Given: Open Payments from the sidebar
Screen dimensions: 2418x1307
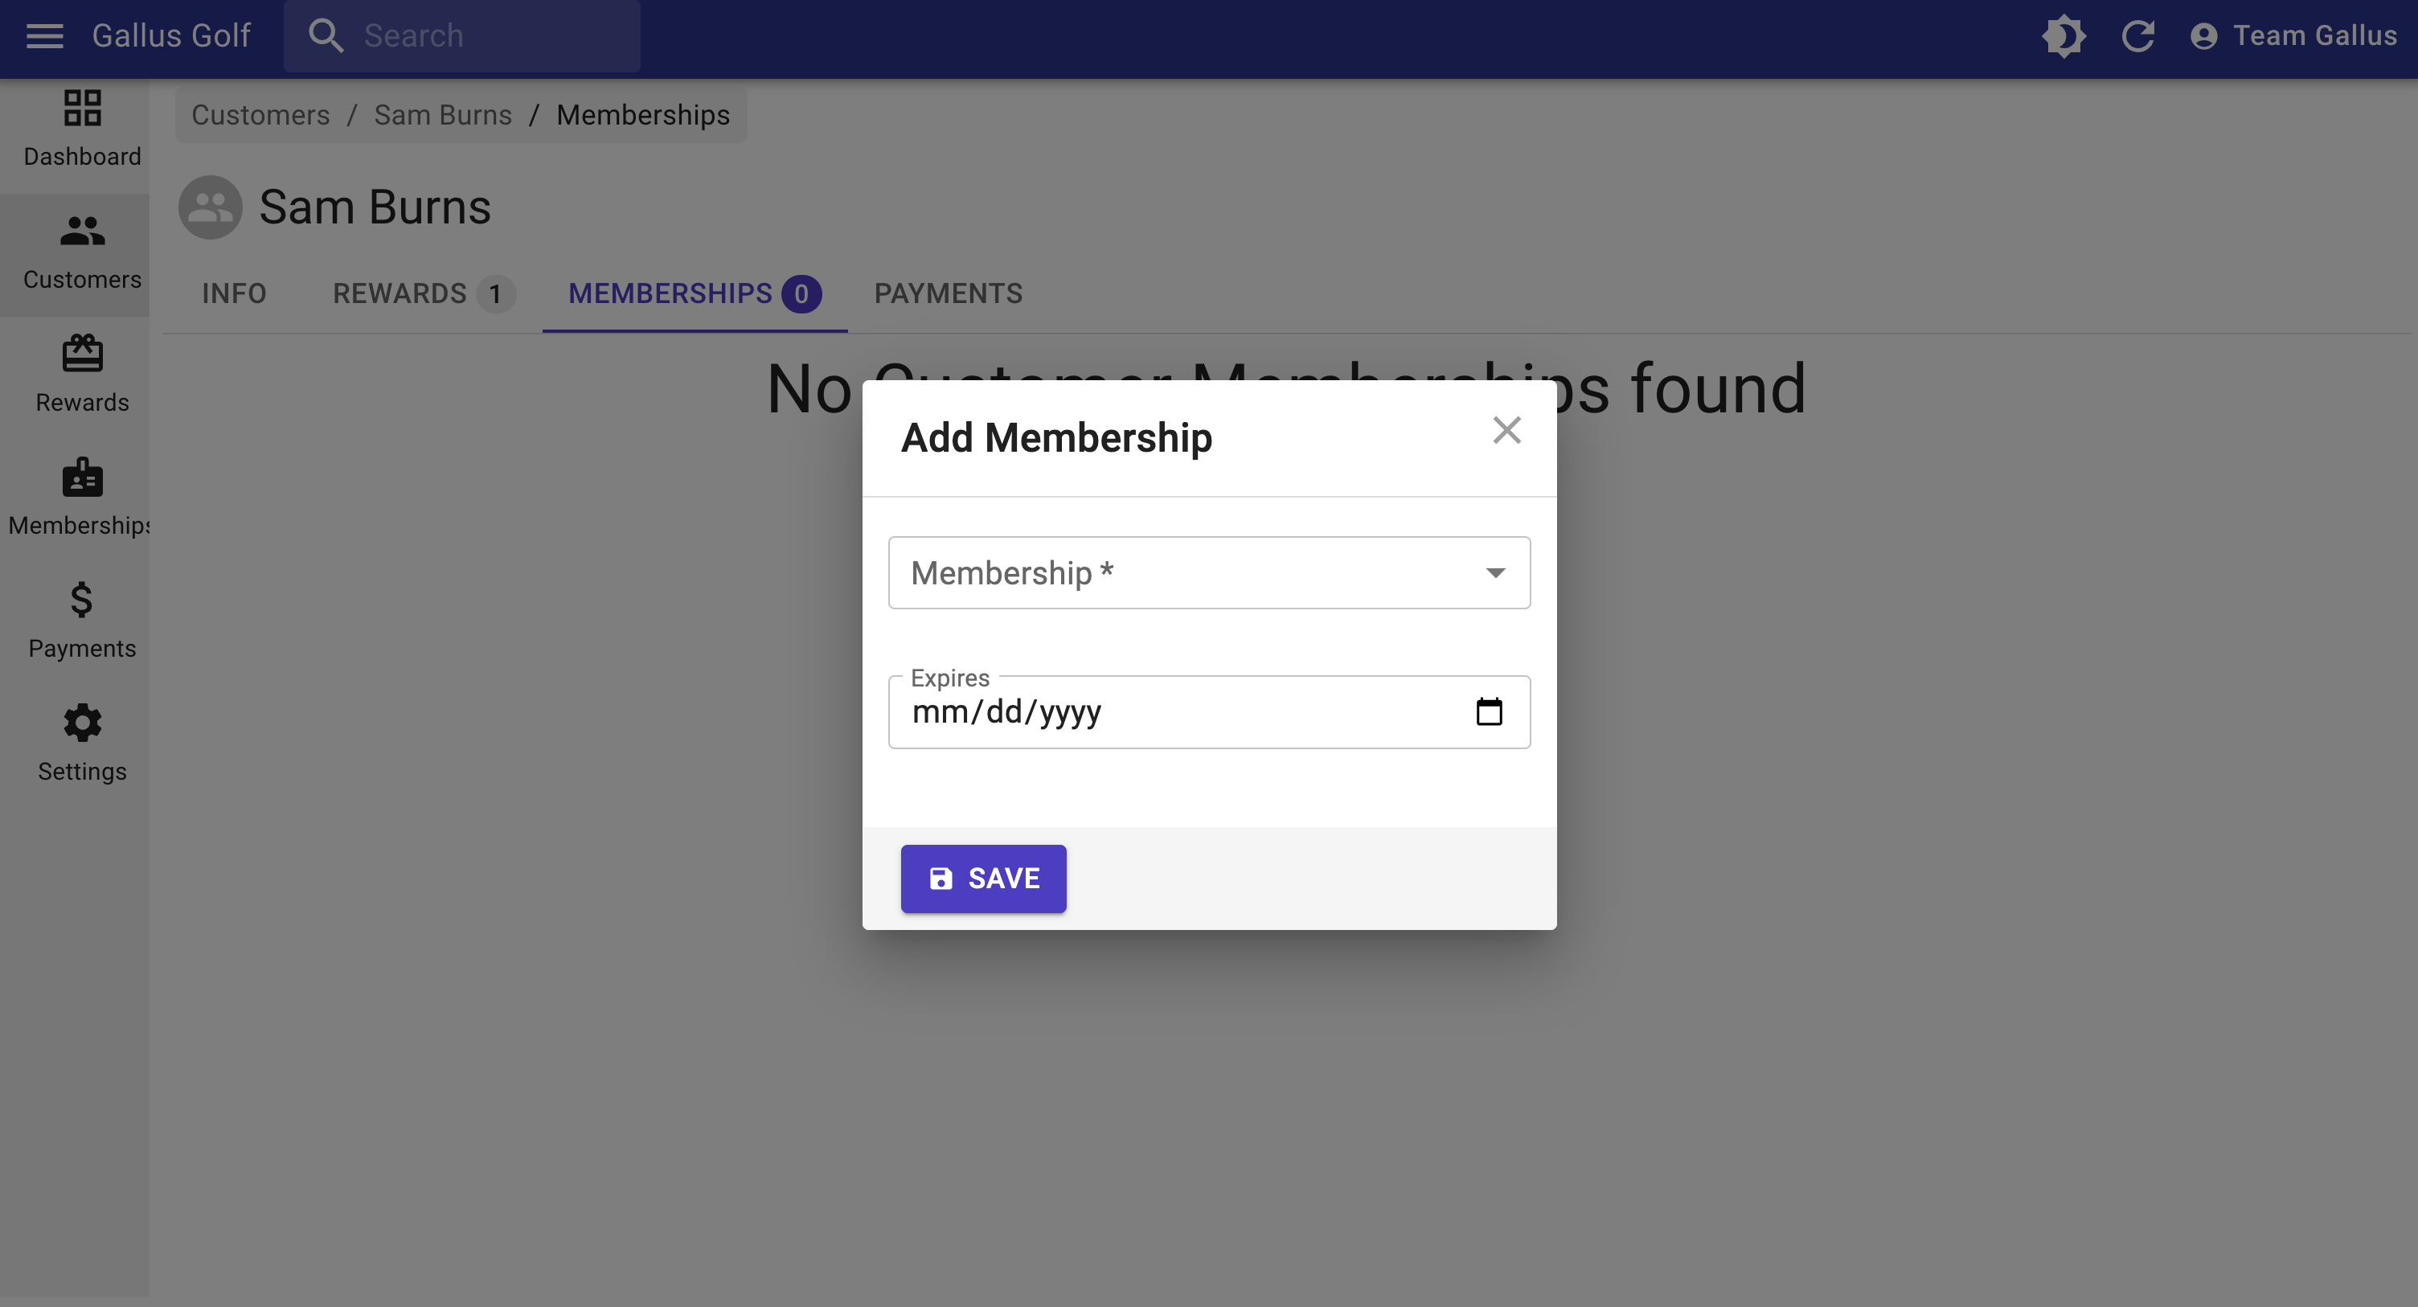Looking at the screenshot, I should (x=82, y=621).
